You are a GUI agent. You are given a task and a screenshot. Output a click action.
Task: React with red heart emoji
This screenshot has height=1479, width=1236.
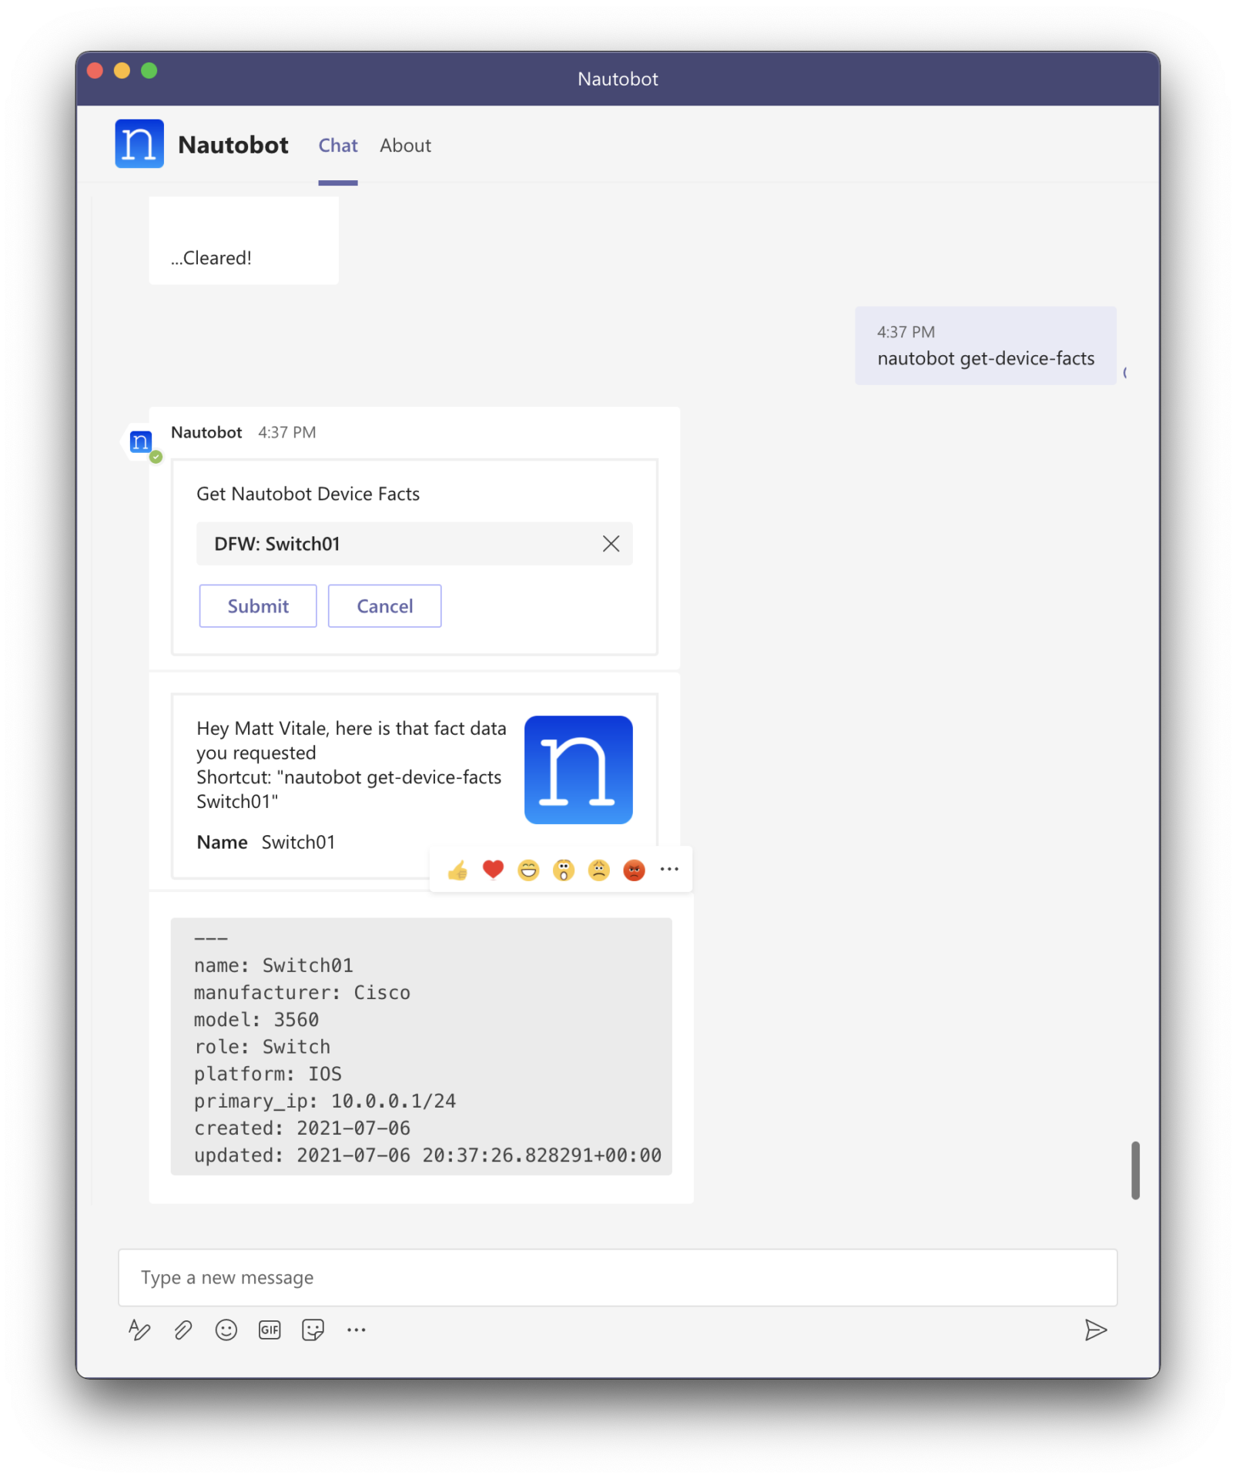pos(493,870)
